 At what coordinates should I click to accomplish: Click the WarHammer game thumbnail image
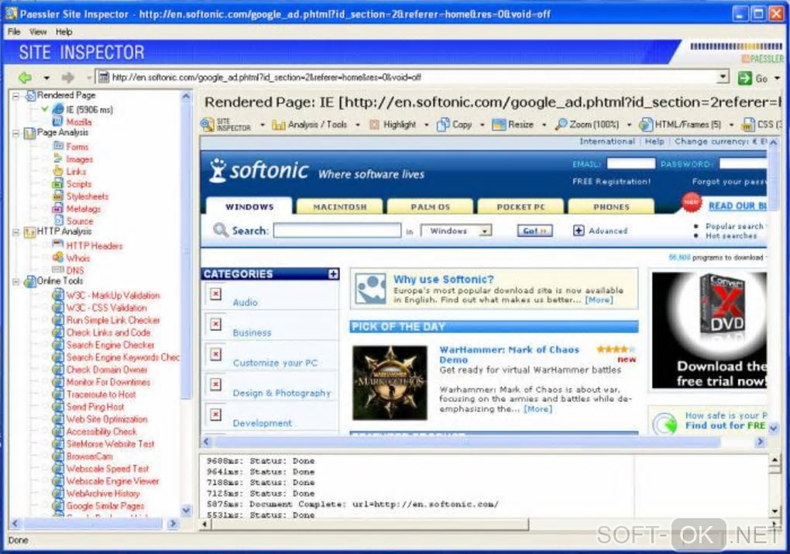click(390, 383)
